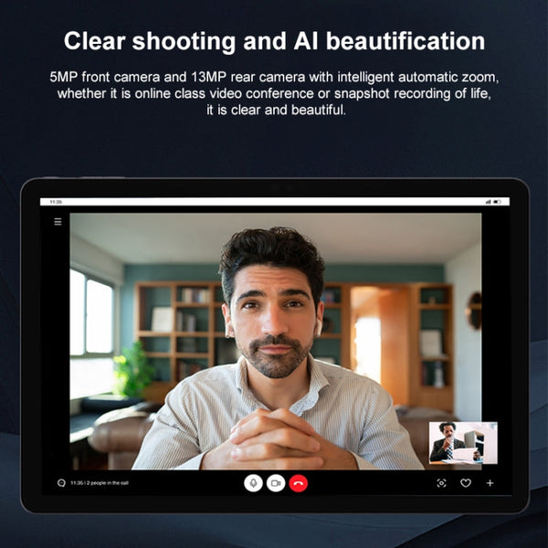Click the call duration in bottom bar
The image size is (548, 548).
click(x=76, y=483)
